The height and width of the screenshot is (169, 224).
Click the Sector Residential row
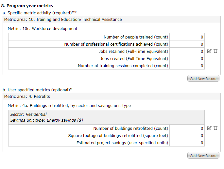coord(28,115)
